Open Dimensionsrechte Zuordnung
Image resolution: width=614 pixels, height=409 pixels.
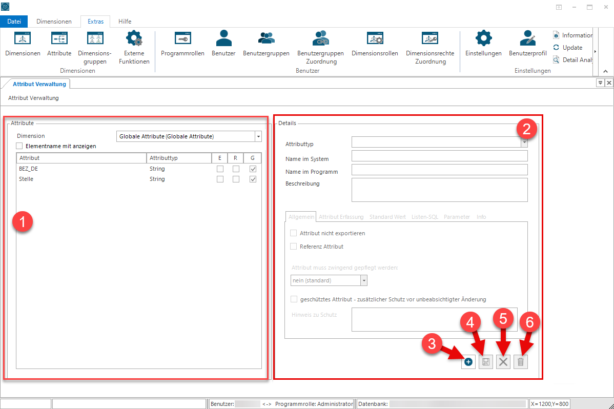point(430,48)
